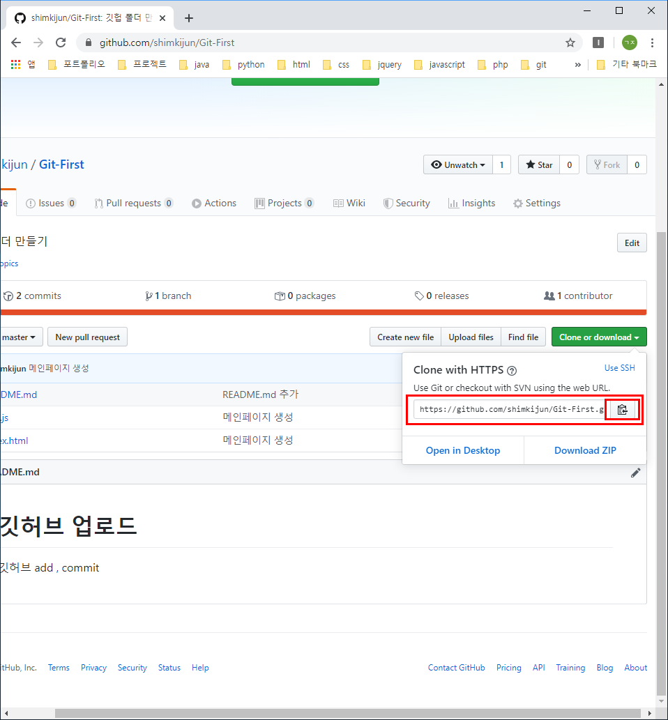Open the Wiki tab

[349, 204]
